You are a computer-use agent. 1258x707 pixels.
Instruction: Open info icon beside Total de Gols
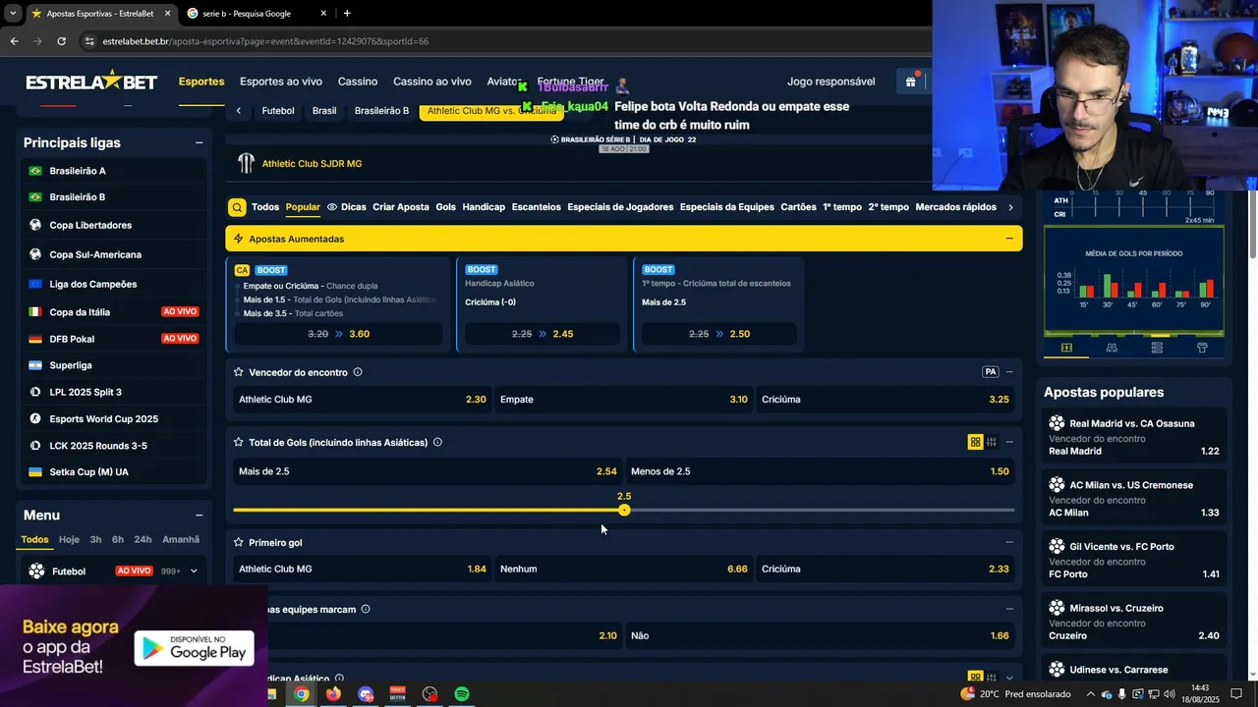click(437, 442)
